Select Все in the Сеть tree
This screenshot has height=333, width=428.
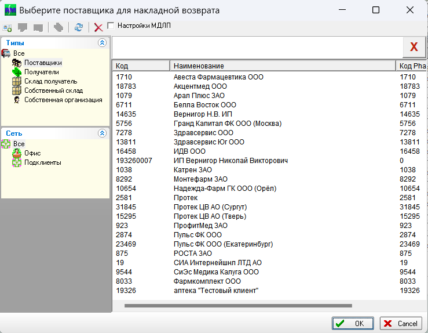coord(19,144)
